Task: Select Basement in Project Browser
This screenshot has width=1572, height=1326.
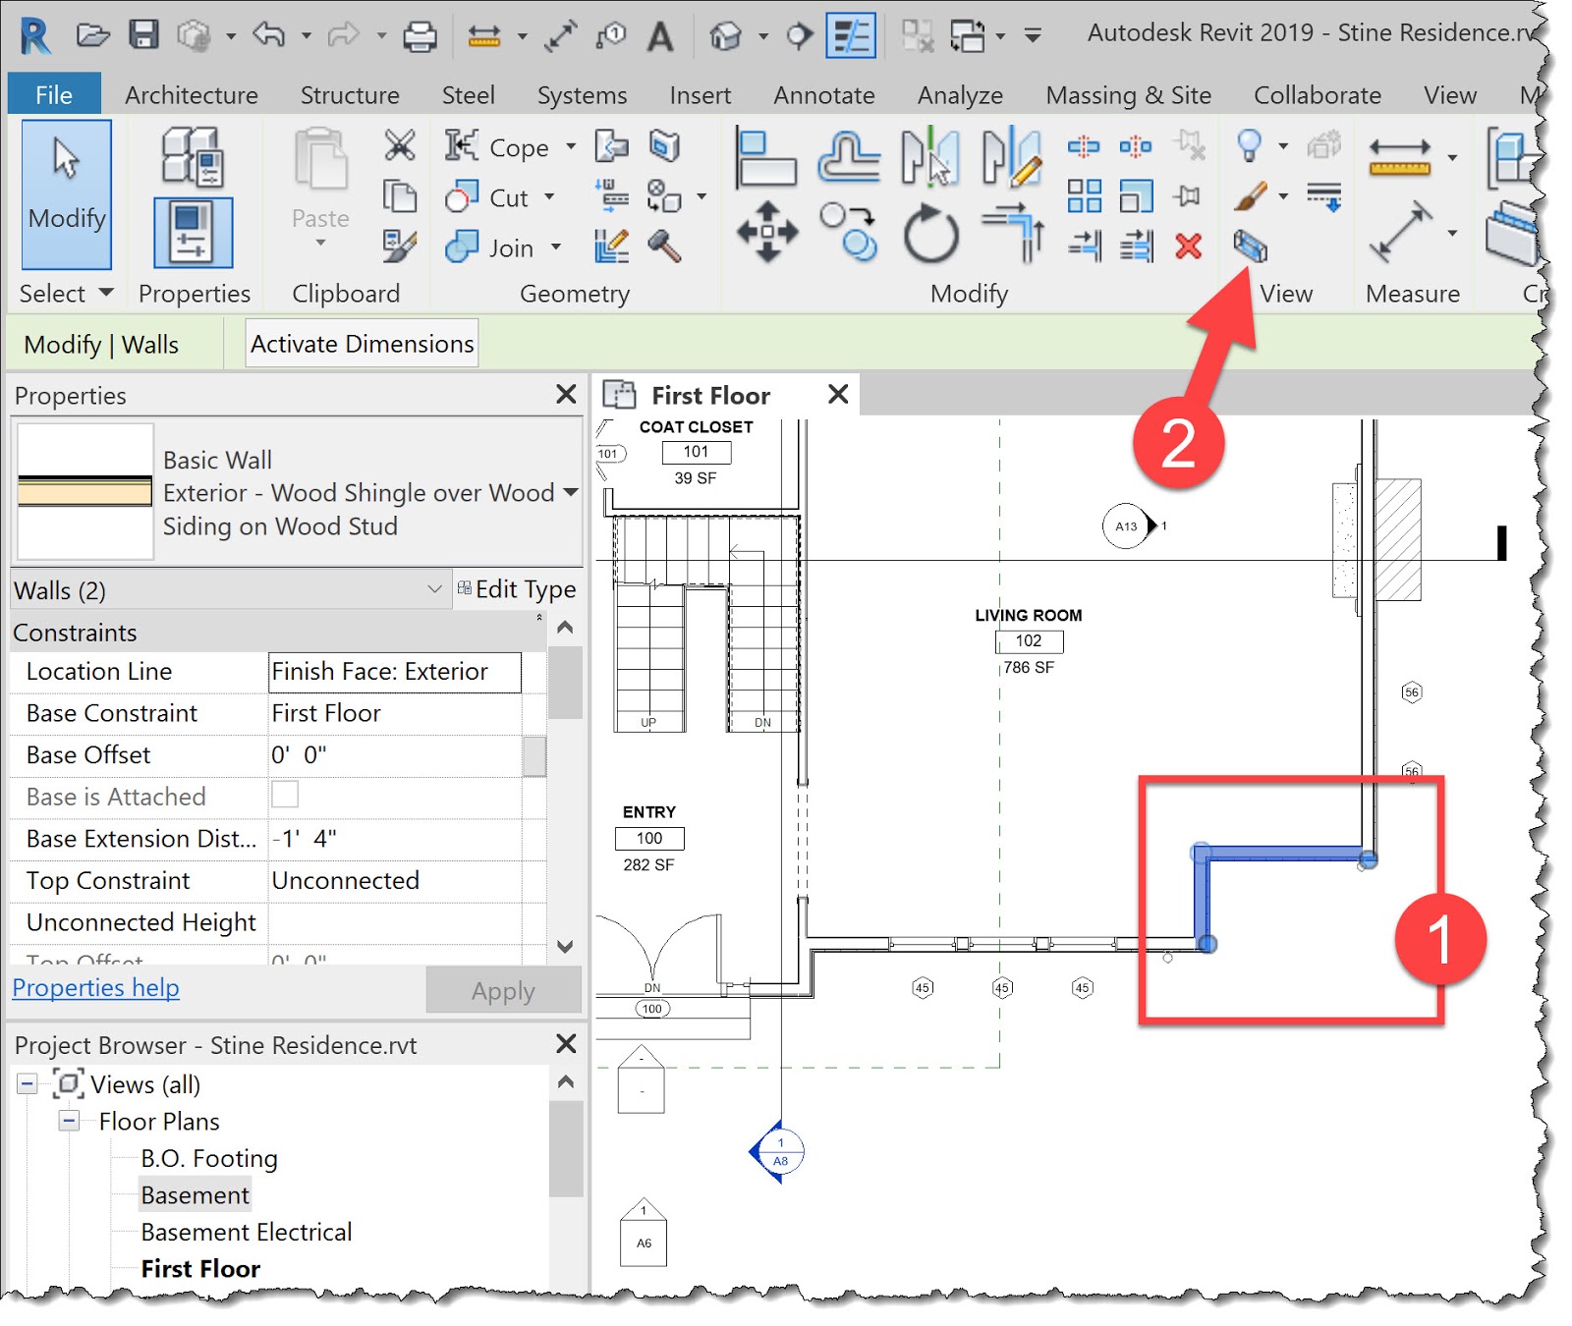Action: (x=195, y=1195)
